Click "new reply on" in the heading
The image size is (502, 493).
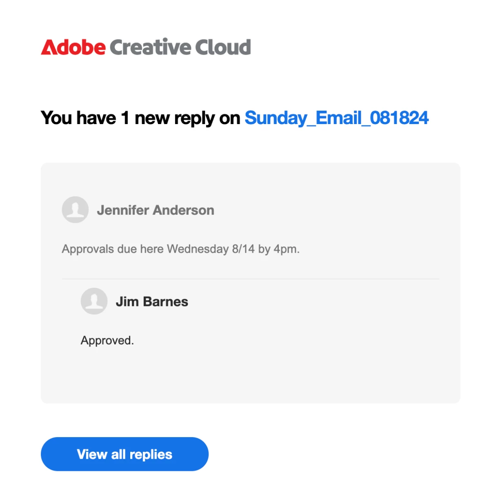187,119
